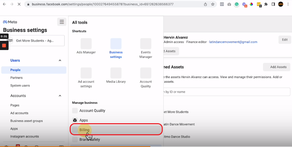Open Business asset groups in sidebar
The width and height of the screenshot is (292, 147).
pos(26,121)
